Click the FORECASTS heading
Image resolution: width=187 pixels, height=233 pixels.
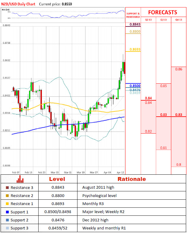point(163,12)
